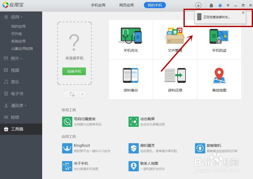Open 音乐 music in the sidebar

(x=15, y=82)
